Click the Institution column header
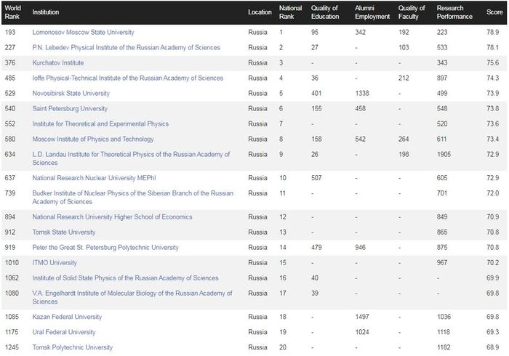 point(46,12)
